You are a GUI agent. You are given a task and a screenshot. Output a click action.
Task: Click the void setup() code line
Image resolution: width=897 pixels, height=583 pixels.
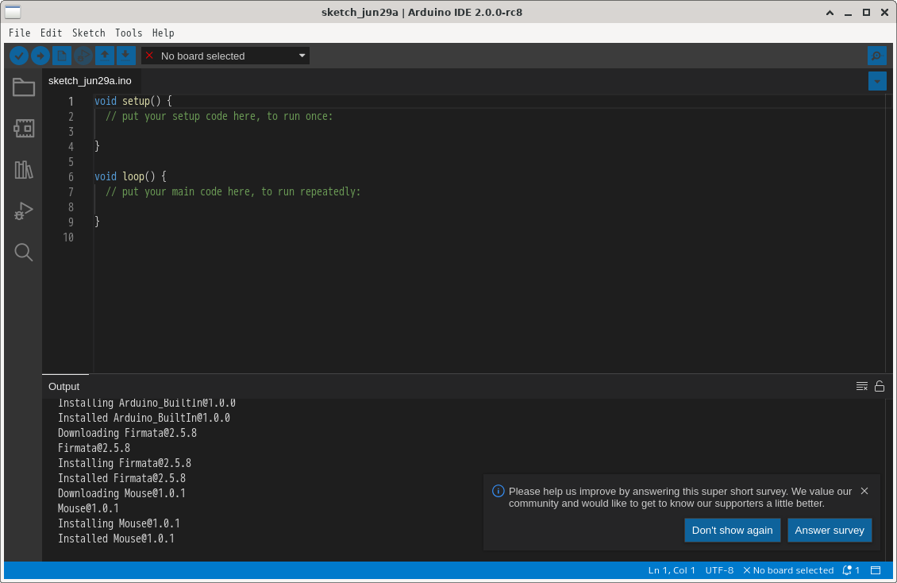133,101
